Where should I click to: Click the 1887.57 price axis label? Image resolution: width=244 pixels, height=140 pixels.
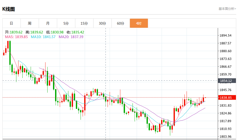[225, 43]
